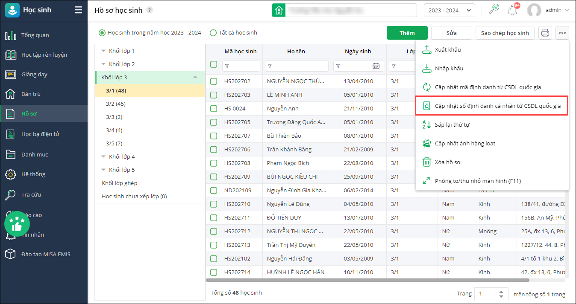Click the Học sinh app logo
Screen dimensions: 576x304
(12, 10)
